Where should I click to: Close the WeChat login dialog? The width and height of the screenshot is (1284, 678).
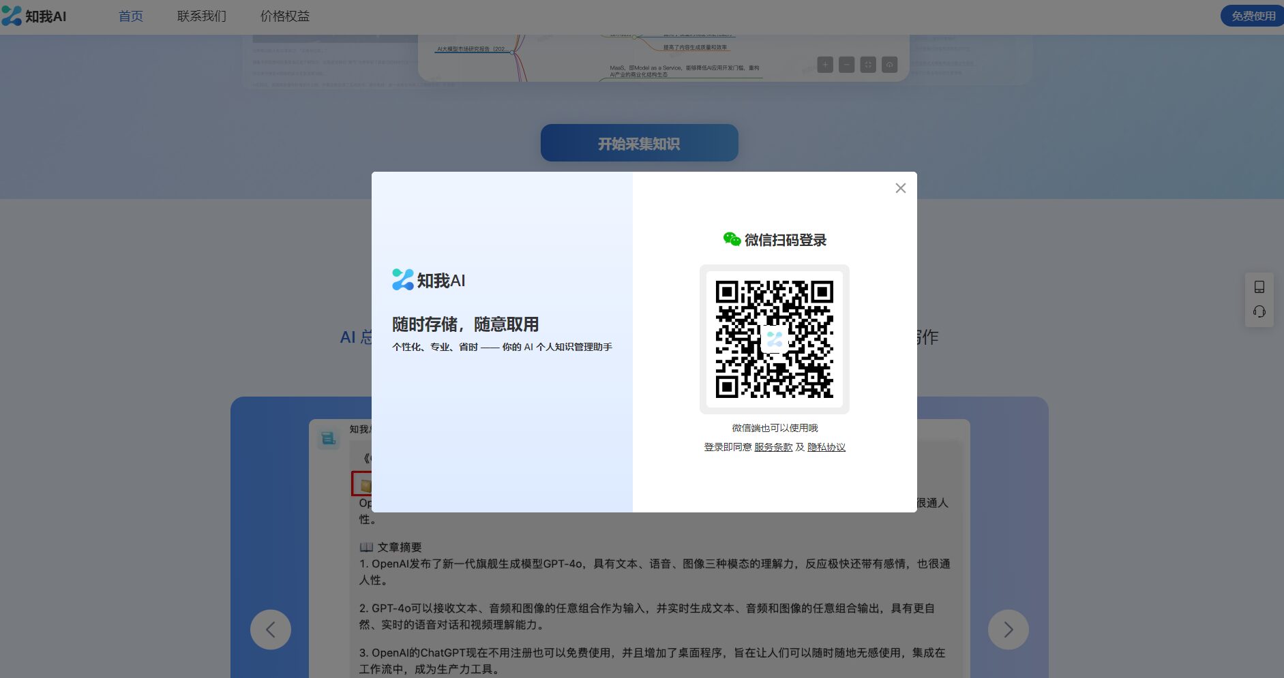click(900, 188)
